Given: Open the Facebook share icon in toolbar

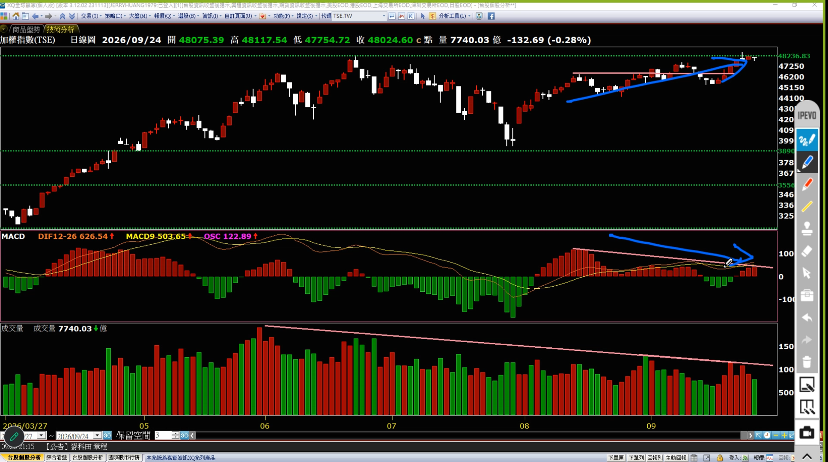Looking at the screenshot, I should pos(491,16).
